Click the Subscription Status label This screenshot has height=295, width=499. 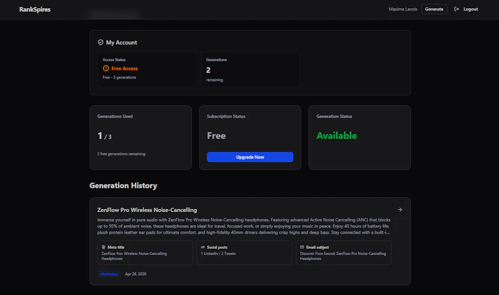click(226, 117)
